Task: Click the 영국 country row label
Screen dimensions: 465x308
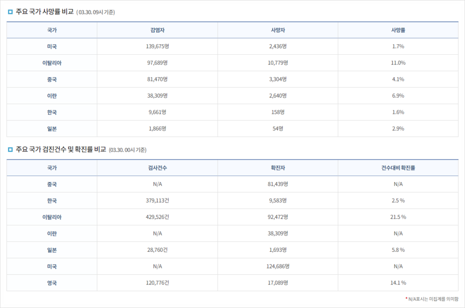Action: 52,283
